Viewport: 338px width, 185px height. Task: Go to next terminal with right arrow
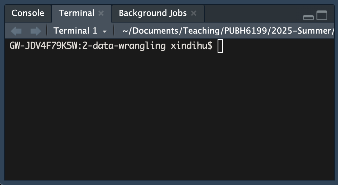(35, 31)
